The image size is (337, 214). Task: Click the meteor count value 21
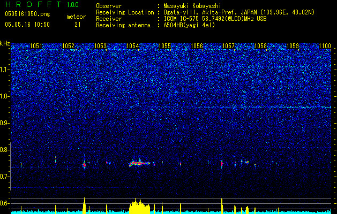[77, 25]
